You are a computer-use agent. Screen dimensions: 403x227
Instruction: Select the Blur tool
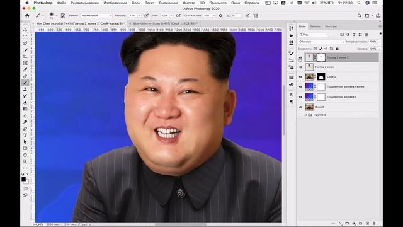(x=25, y=115)
